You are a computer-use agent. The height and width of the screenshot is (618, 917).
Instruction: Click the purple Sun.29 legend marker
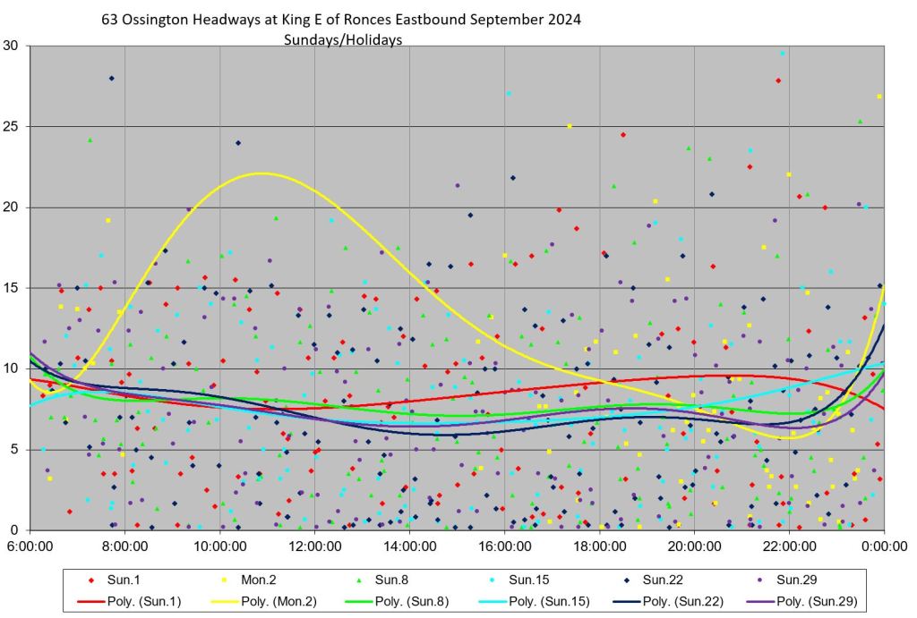click(764, 581)
